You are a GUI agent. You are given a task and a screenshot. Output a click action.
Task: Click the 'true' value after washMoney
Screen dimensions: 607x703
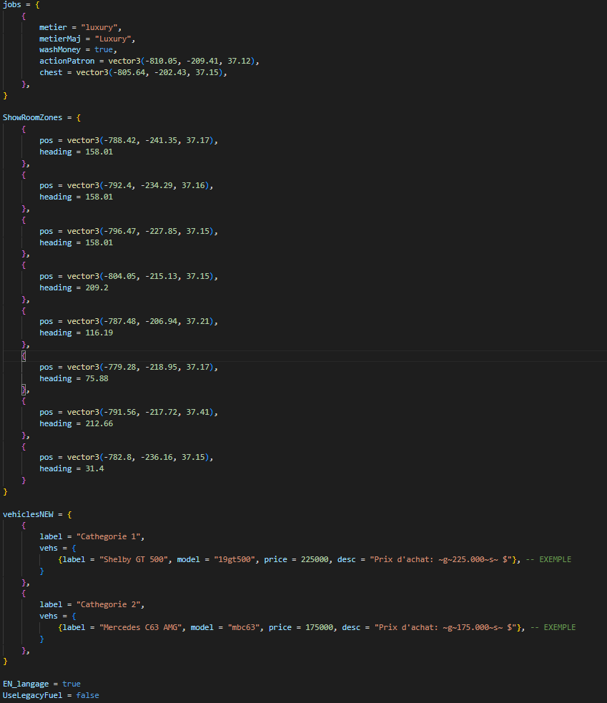[104, 50]
